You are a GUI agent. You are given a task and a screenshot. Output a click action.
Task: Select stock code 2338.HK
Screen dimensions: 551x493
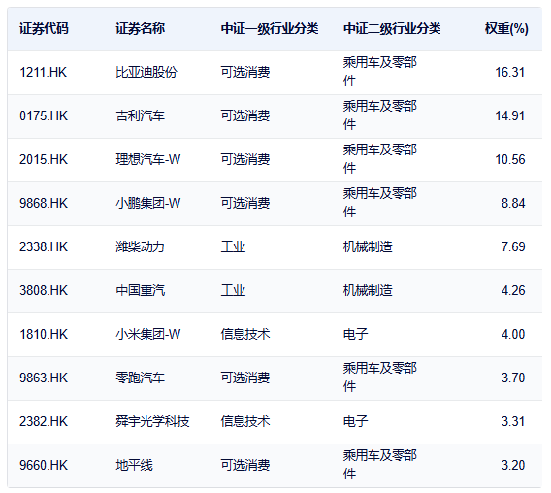44,246
